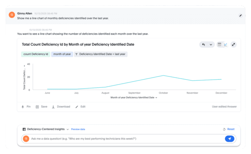Focus the 'Ask me a data question' input
Viewport: 251px width, 154px height.
coord(124,139)
